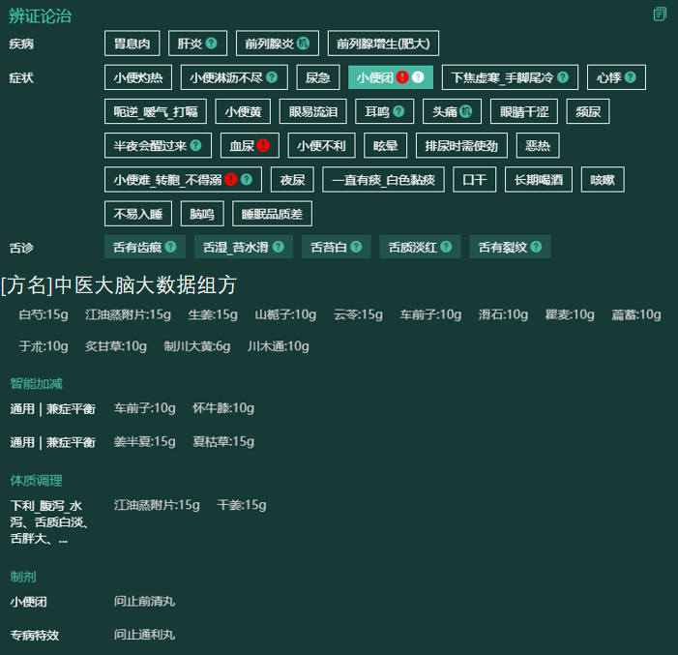
Task: Select the 前列腺增生(肥大) disease tag
Action: 383,44
